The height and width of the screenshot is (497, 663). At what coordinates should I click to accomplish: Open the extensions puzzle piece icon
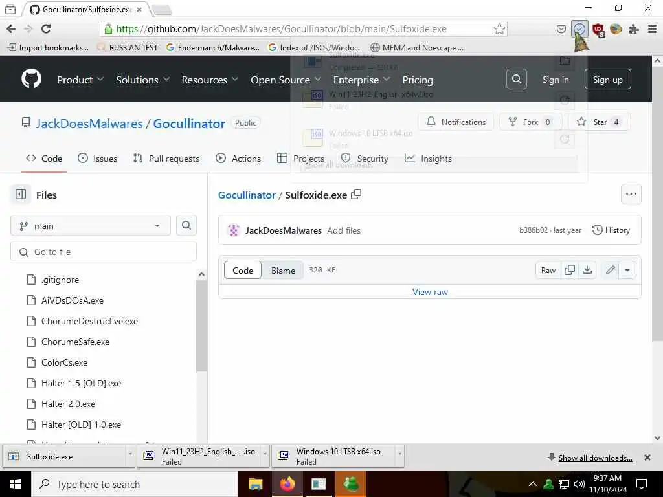(634, 28)
